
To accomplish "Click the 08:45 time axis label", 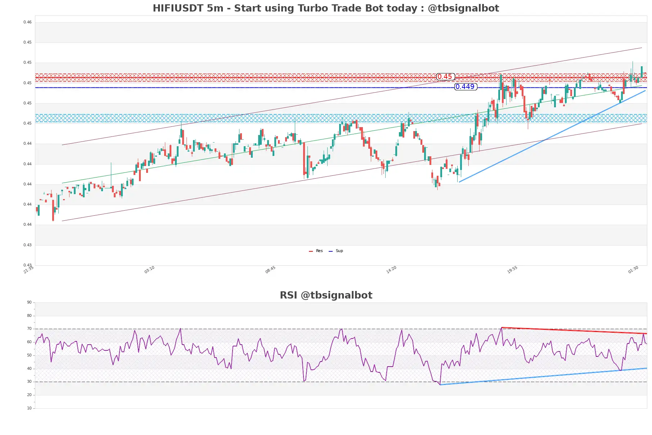I will point(270,270).
